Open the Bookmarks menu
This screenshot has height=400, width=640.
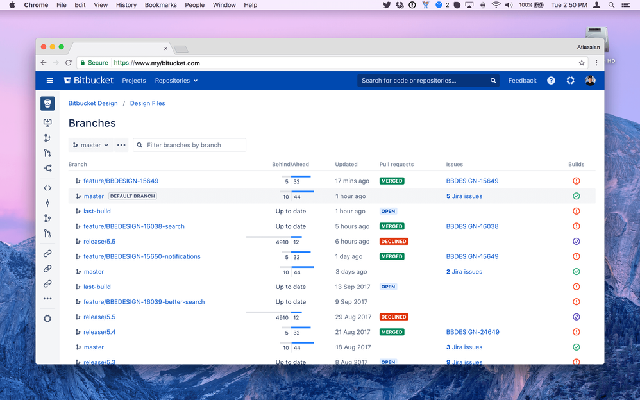click(x=161, y=5)
